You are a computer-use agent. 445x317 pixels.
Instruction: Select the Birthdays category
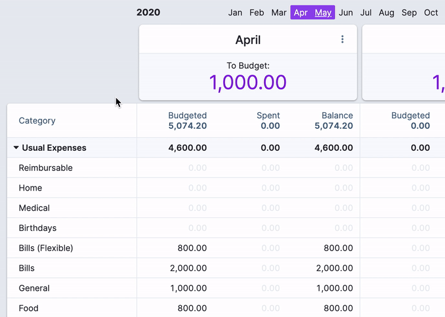(37, 228)
